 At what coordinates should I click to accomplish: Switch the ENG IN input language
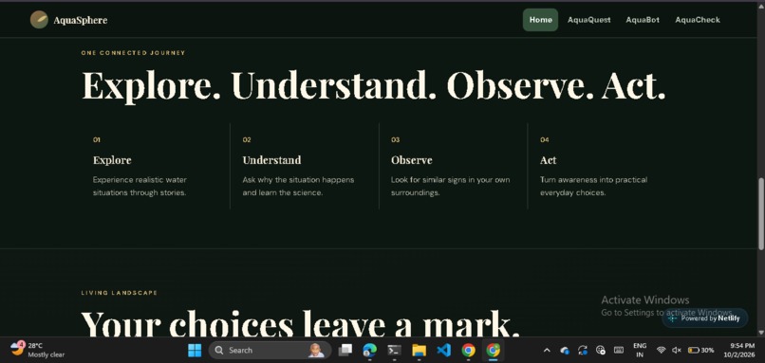(x=640, y=350)
